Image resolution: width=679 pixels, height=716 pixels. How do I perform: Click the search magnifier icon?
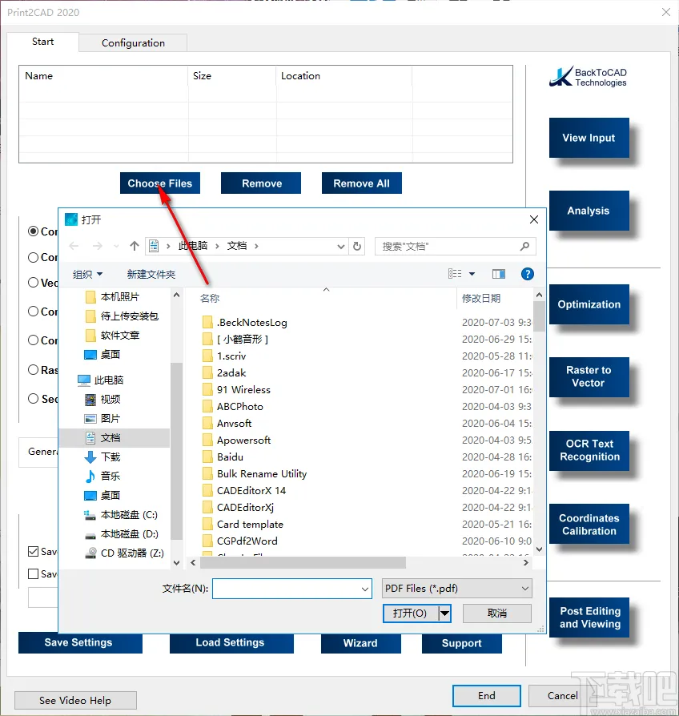(x=524, y=246)
